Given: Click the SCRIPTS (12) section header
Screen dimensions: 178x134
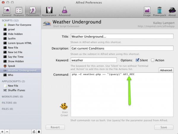Looking at the screenshot, I should 10,20.
